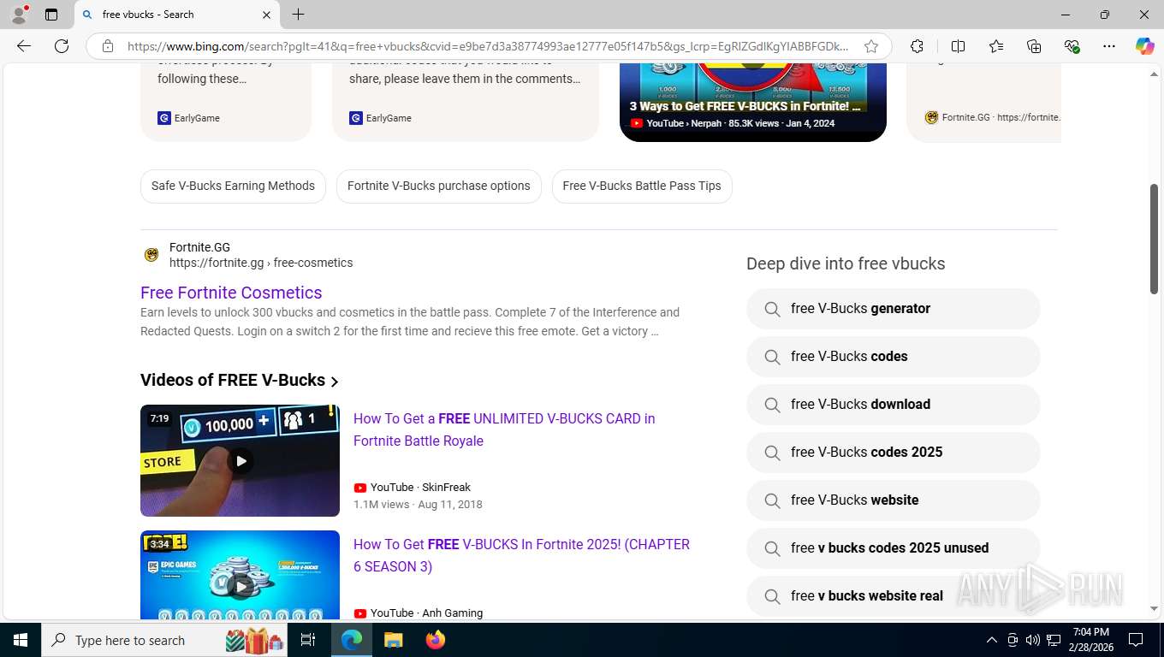Screen dimensions: 1164x657
Task: Search free v bucks codes 2025 unused
Action: click(894, 548)
